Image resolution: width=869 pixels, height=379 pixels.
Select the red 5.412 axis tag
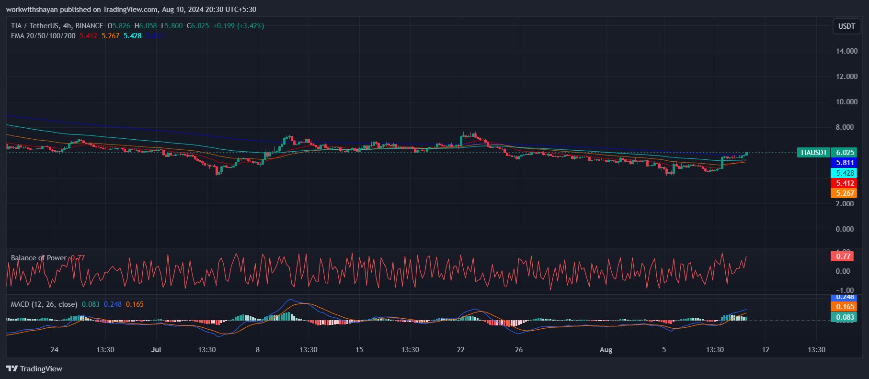845,183
